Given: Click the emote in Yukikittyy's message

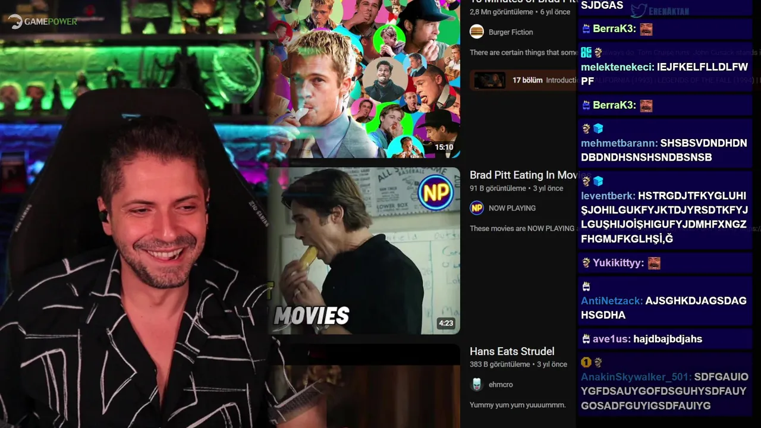Looking at the screenshot, I should (654, 263).
